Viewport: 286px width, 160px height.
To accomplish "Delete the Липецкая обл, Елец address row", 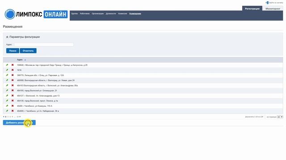I will [13, 75].
